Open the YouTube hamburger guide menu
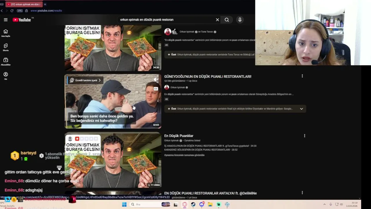The width and height of the screenshot is (371, 209). pos(6,20)
